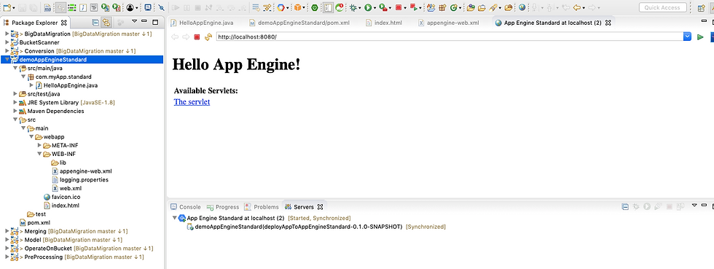This screenshot has height=269, width=714.
Task: Open the URL history dropdown arrow
Action: [688, 36]
